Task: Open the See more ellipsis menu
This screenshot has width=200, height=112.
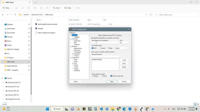Action: pos(78,8)
